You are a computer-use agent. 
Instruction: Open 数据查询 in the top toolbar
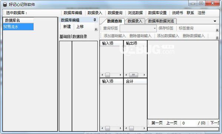point(115,13)
